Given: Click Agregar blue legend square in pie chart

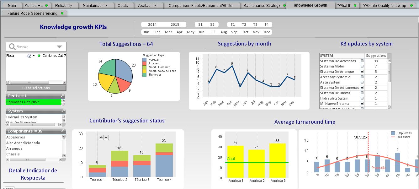Looking at the screenshot, I should coord(144,59).
